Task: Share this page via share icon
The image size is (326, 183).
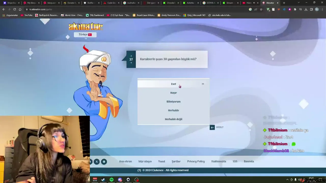Action: click(x=256, y=9)
